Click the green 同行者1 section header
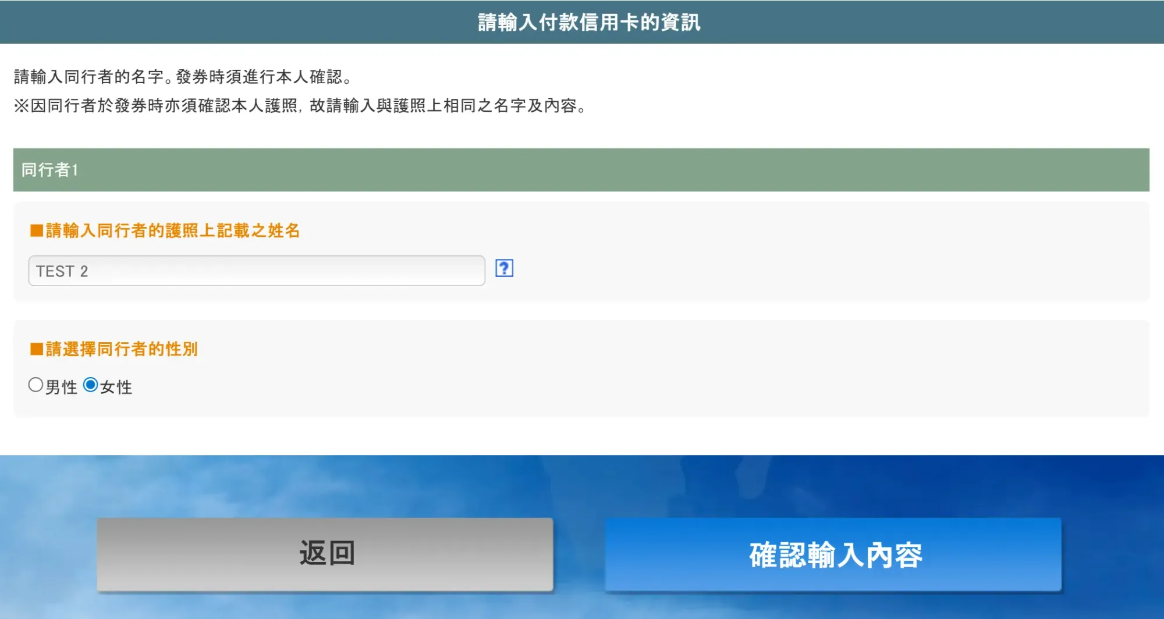1164x619 pixels. click(x=581, y=170)
